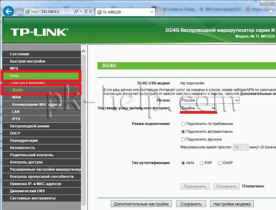Open the browser home icon
276x210 pixels.
[271, 12]
